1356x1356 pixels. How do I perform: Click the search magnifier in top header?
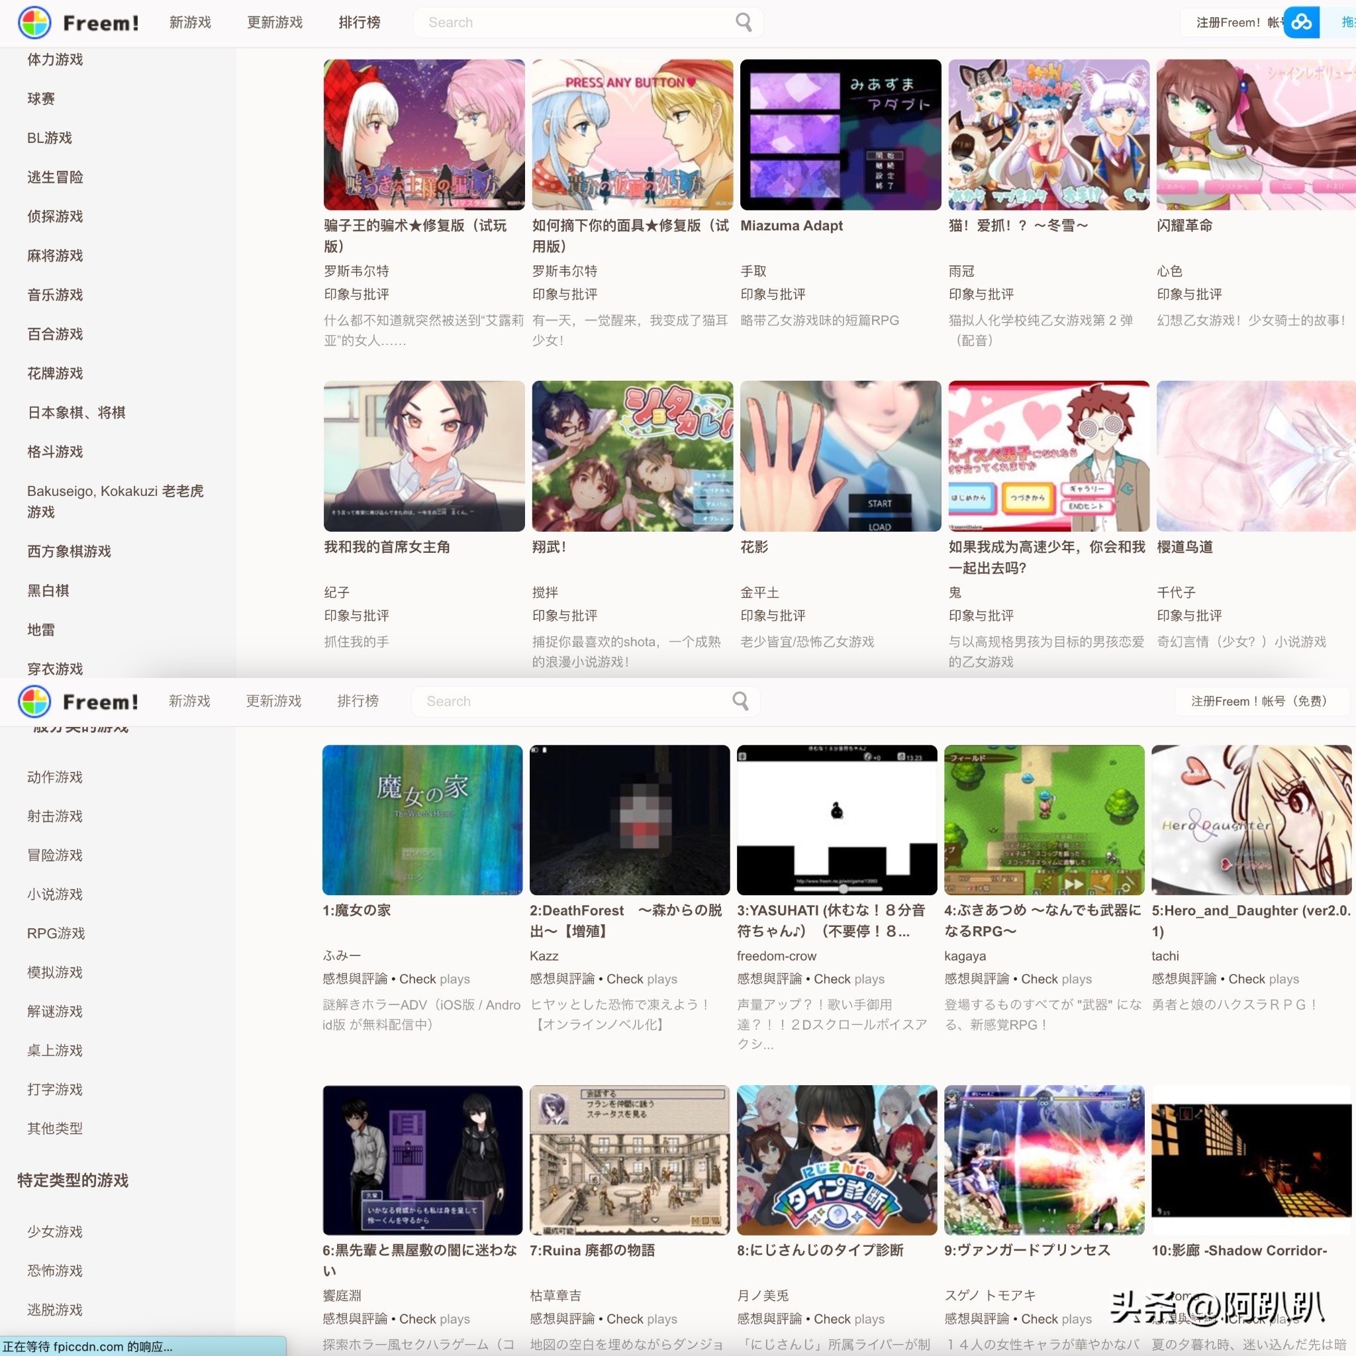[x=744, y=23]
